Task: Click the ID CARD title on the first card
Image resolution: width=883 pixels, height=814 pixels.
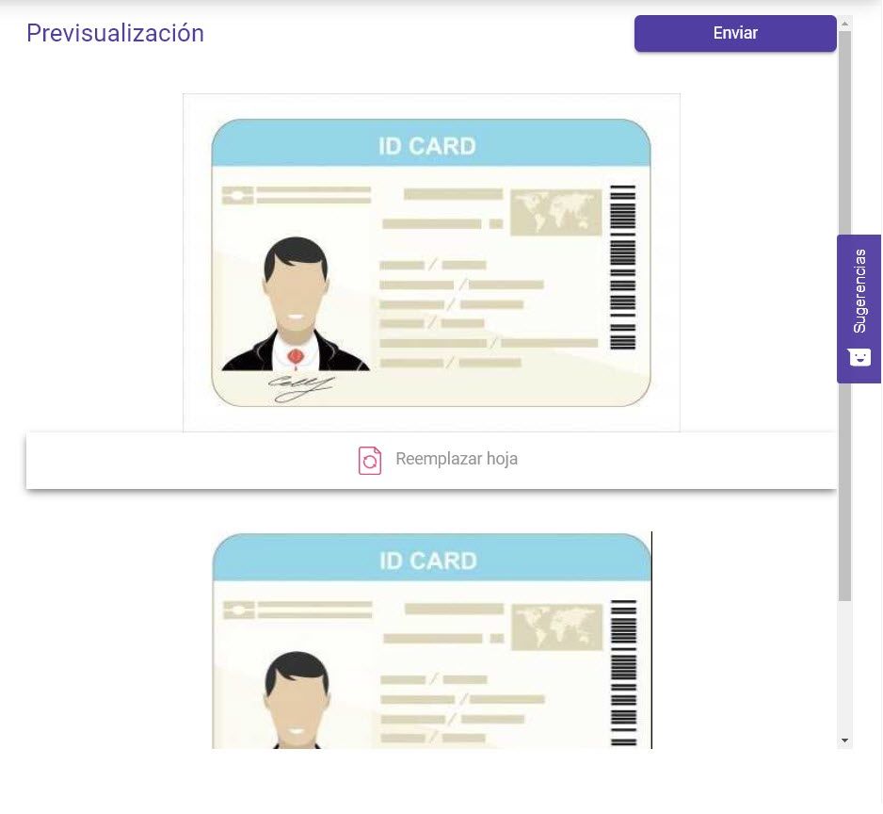Action: (x=427, y=146)
